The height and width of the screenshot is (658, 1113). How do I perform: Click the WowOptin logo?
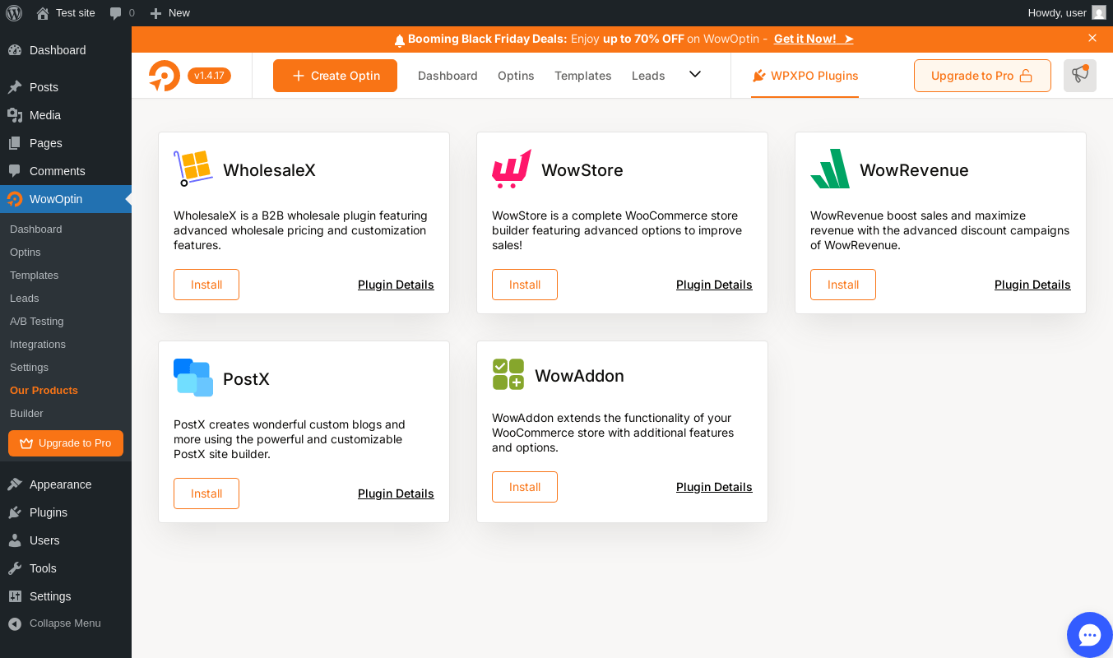coord(165,76)
